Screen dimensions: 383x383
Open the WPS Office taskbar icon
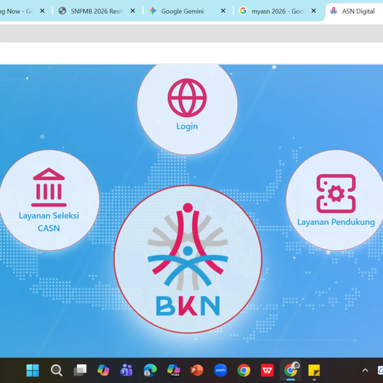267,370
